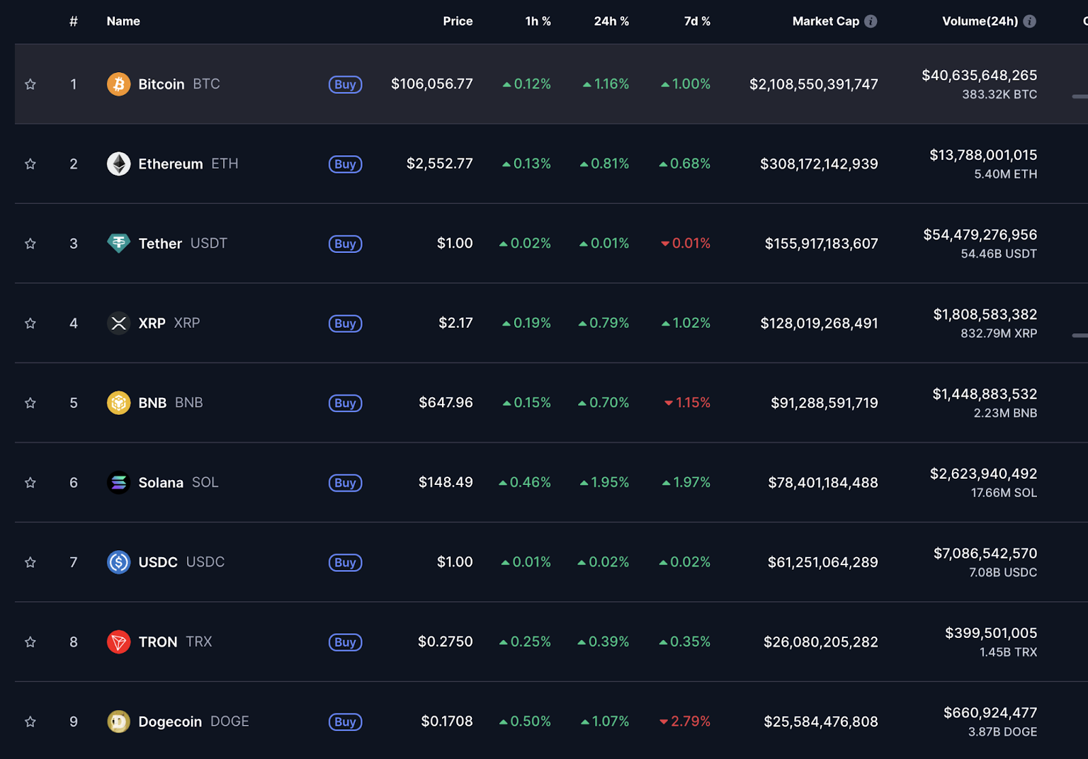Sort by 24h % column header
Image resolution: width=1088 pixels, height=759 pixels.
pyautogui.click(x=611, y=21)
